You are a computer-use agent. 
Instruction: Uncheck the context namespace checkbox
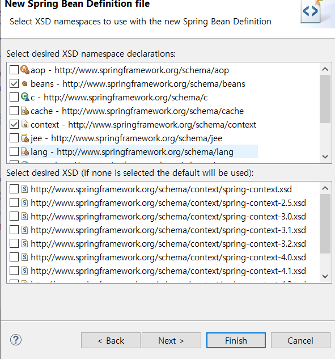14,124
